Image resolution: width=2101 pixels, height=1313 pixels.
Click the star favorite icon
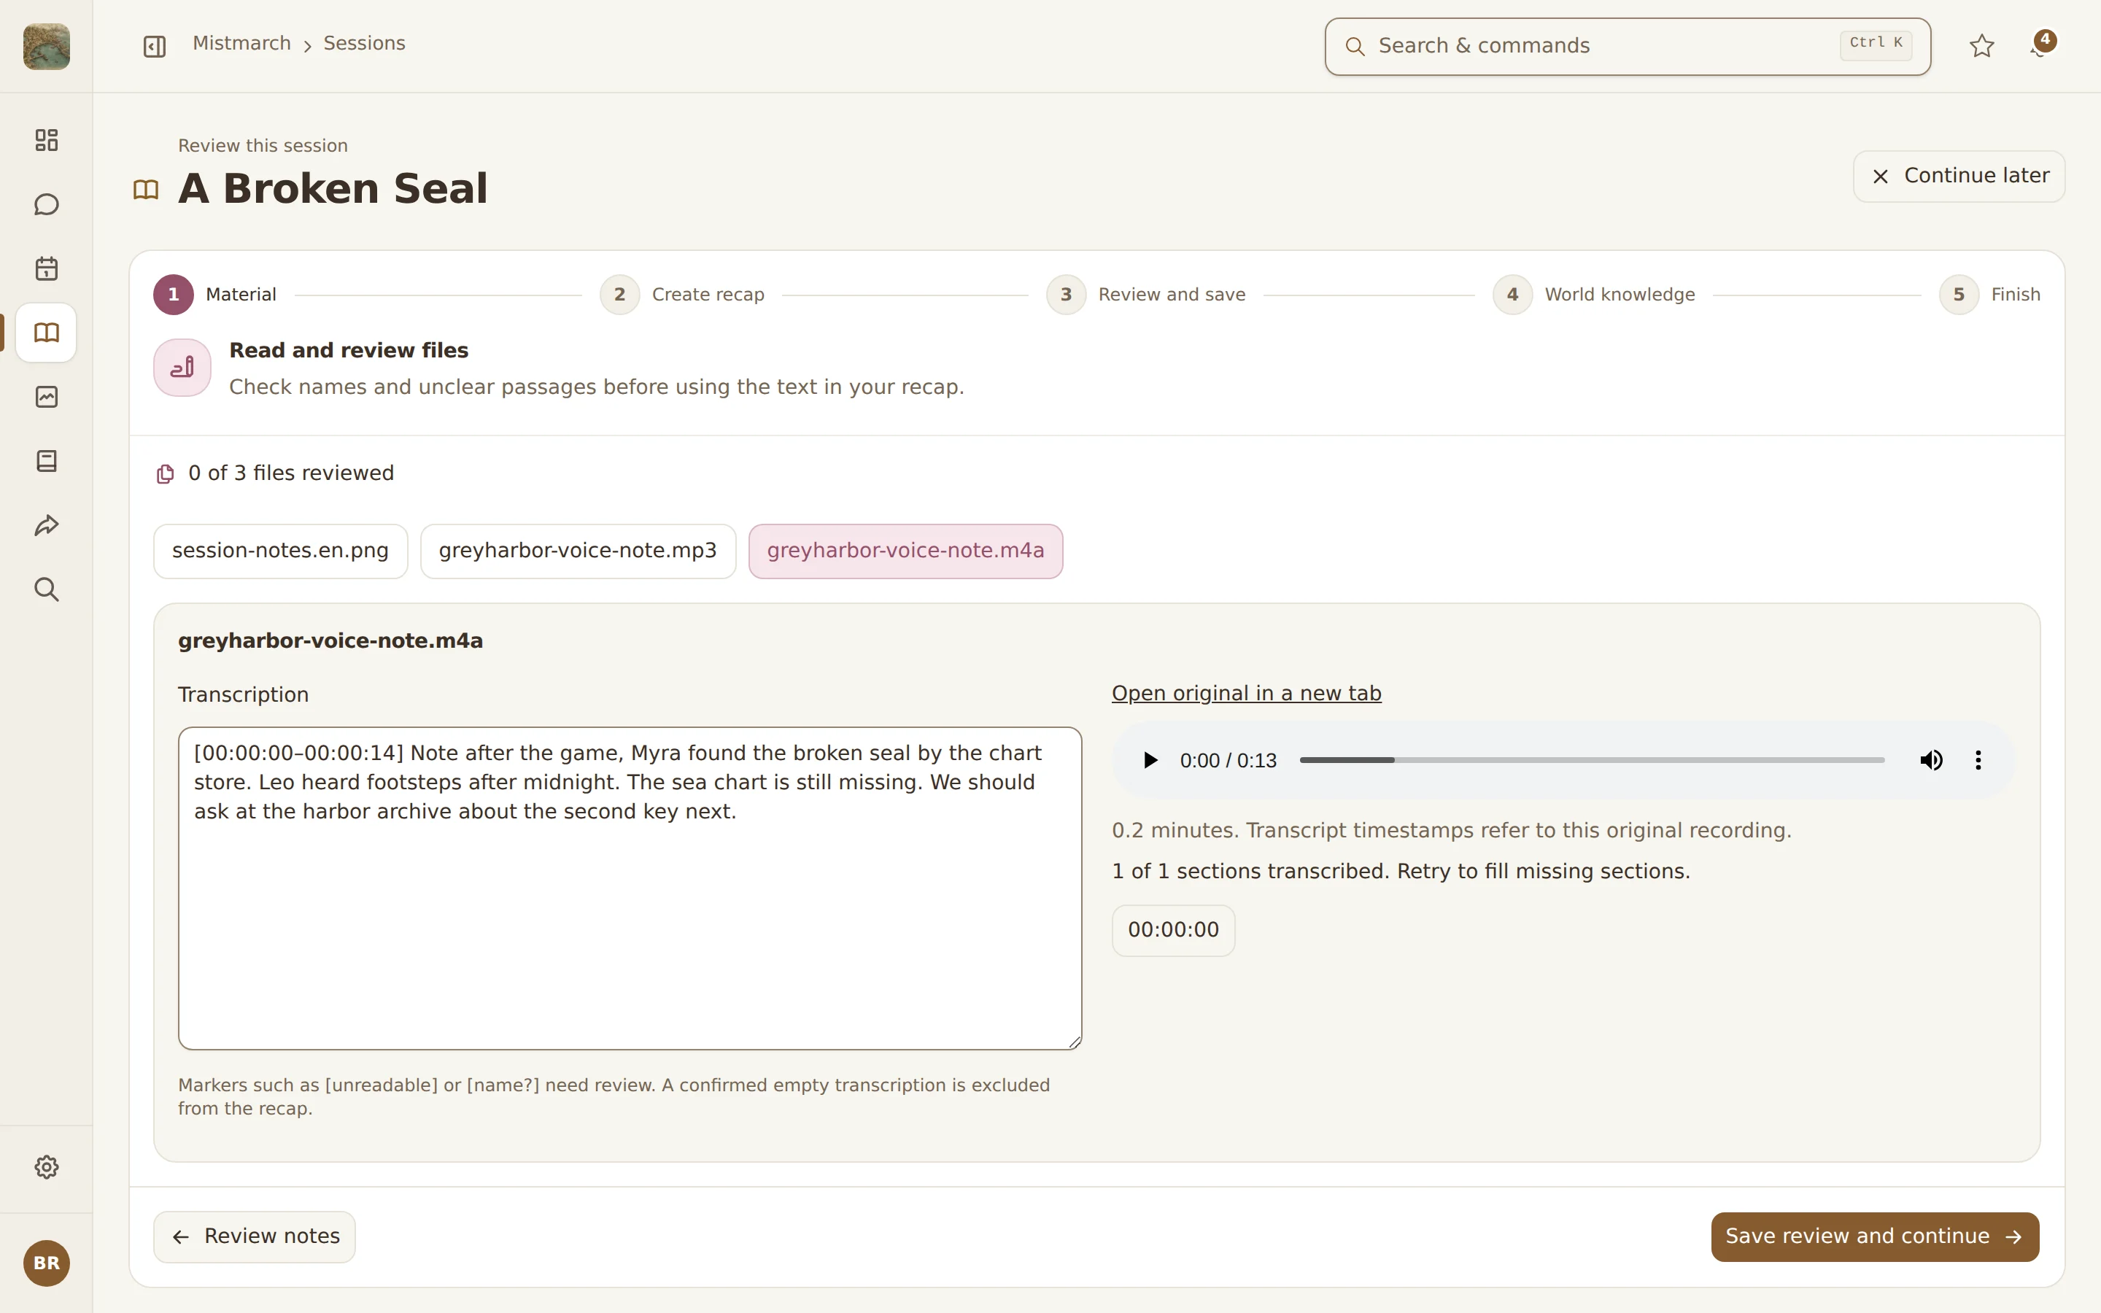pos(1981,46)
